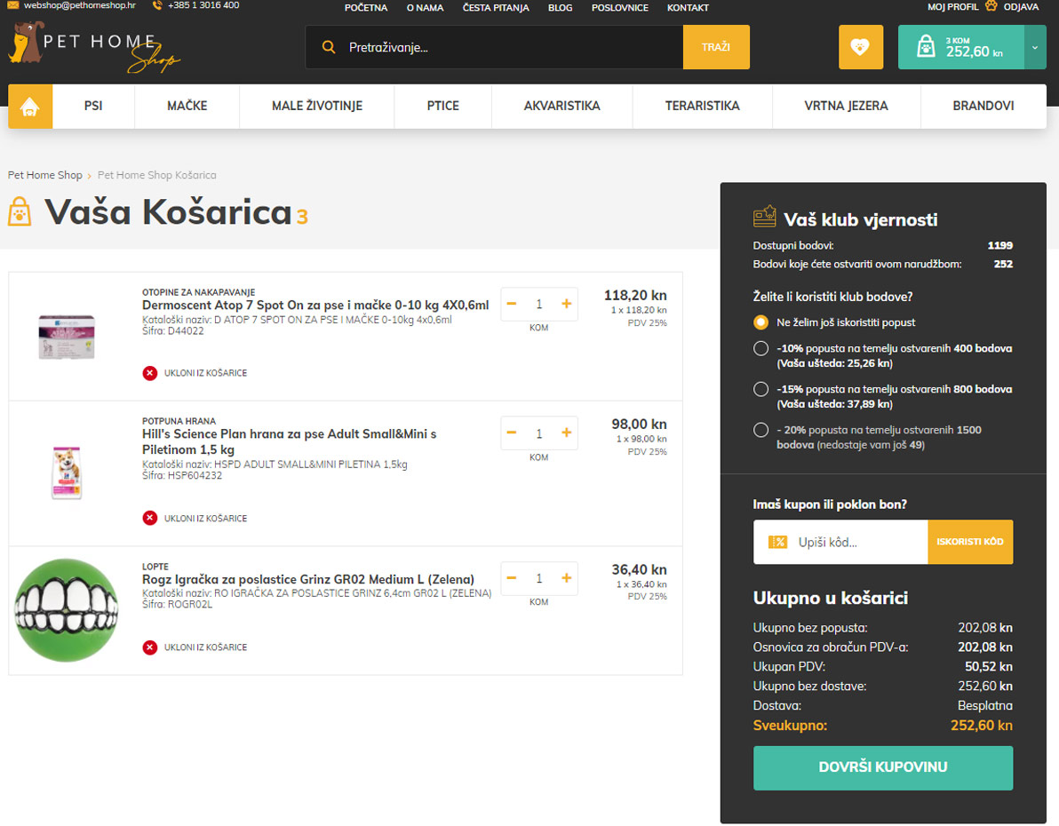This screenshot has width=1059, height=826.
Task: Open the wishlist heart icon button
Action: [861, 47]
